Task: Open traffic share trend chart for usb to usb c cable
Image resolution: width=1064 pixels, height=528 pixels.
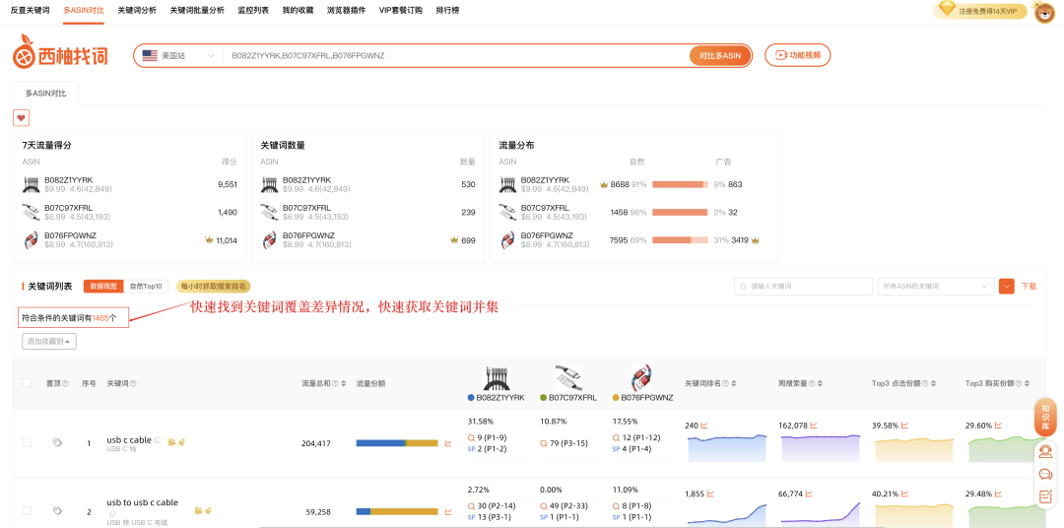Action: (x=448, y=511)
